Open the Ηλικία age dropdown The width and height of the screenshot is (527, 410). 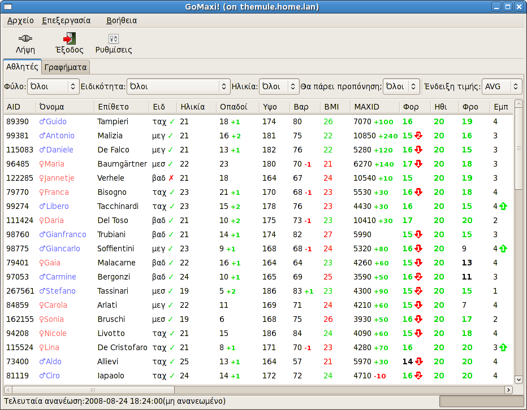click(279, 86)
